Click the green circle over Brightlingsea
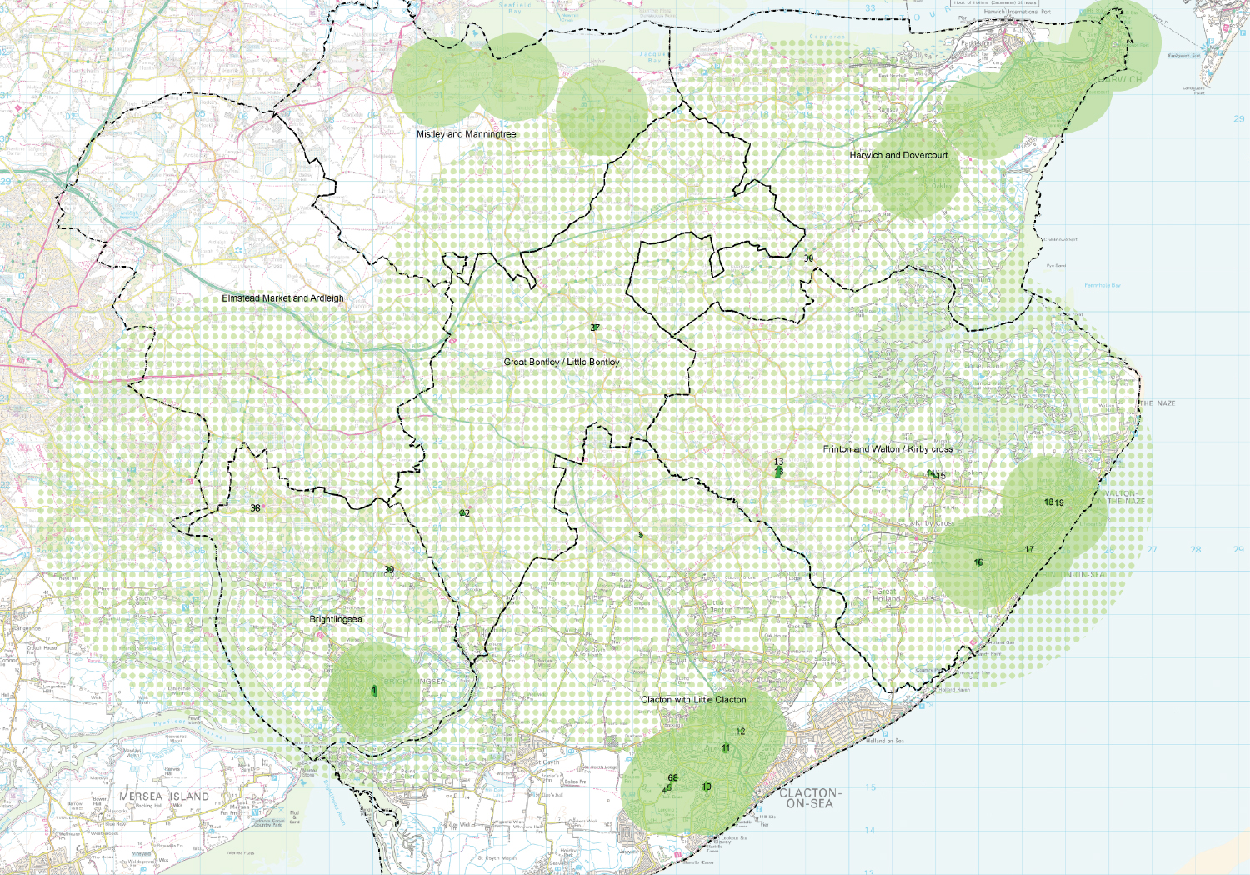 (373, 690)
